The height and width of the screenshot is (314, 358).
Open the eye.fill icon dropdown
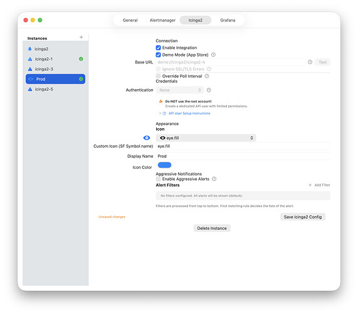pos(206,138)
